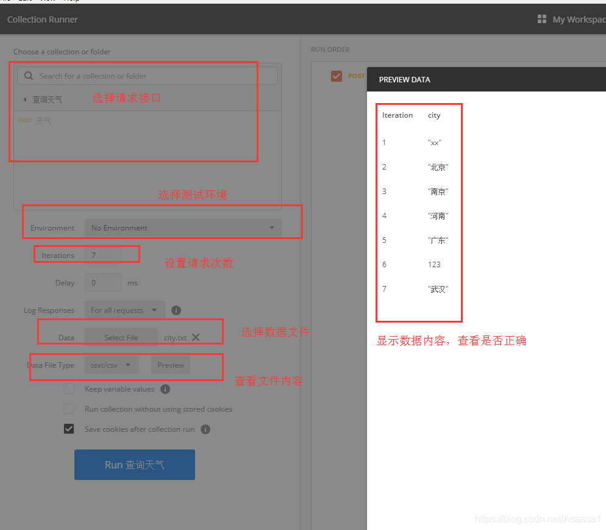Screen dimensions: 606x530
Task: Click the "南京" cell in preview data
Action: [x=438, y=192]
